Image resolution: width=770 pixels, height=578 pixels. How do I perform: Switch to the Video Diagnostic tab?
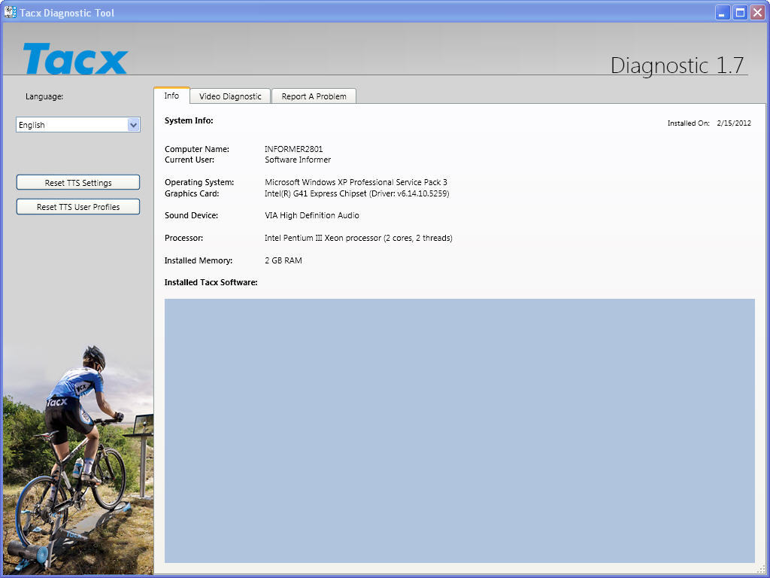click(x=230, y=96)
